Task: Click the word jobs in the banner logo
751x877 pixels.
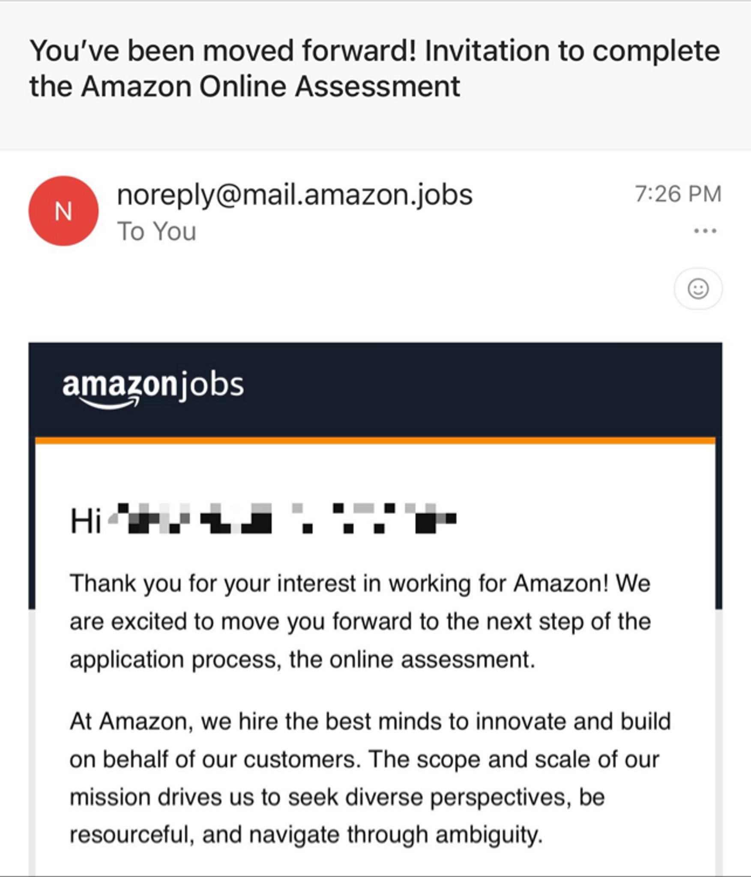Action: [211, 386]
